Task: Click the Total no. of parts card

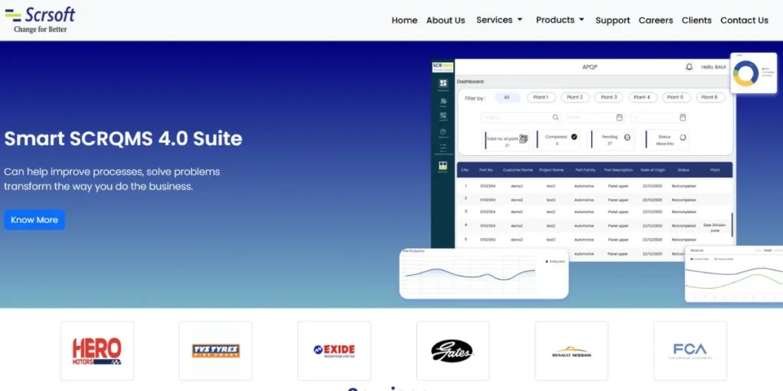Action: tap(506, 141)
